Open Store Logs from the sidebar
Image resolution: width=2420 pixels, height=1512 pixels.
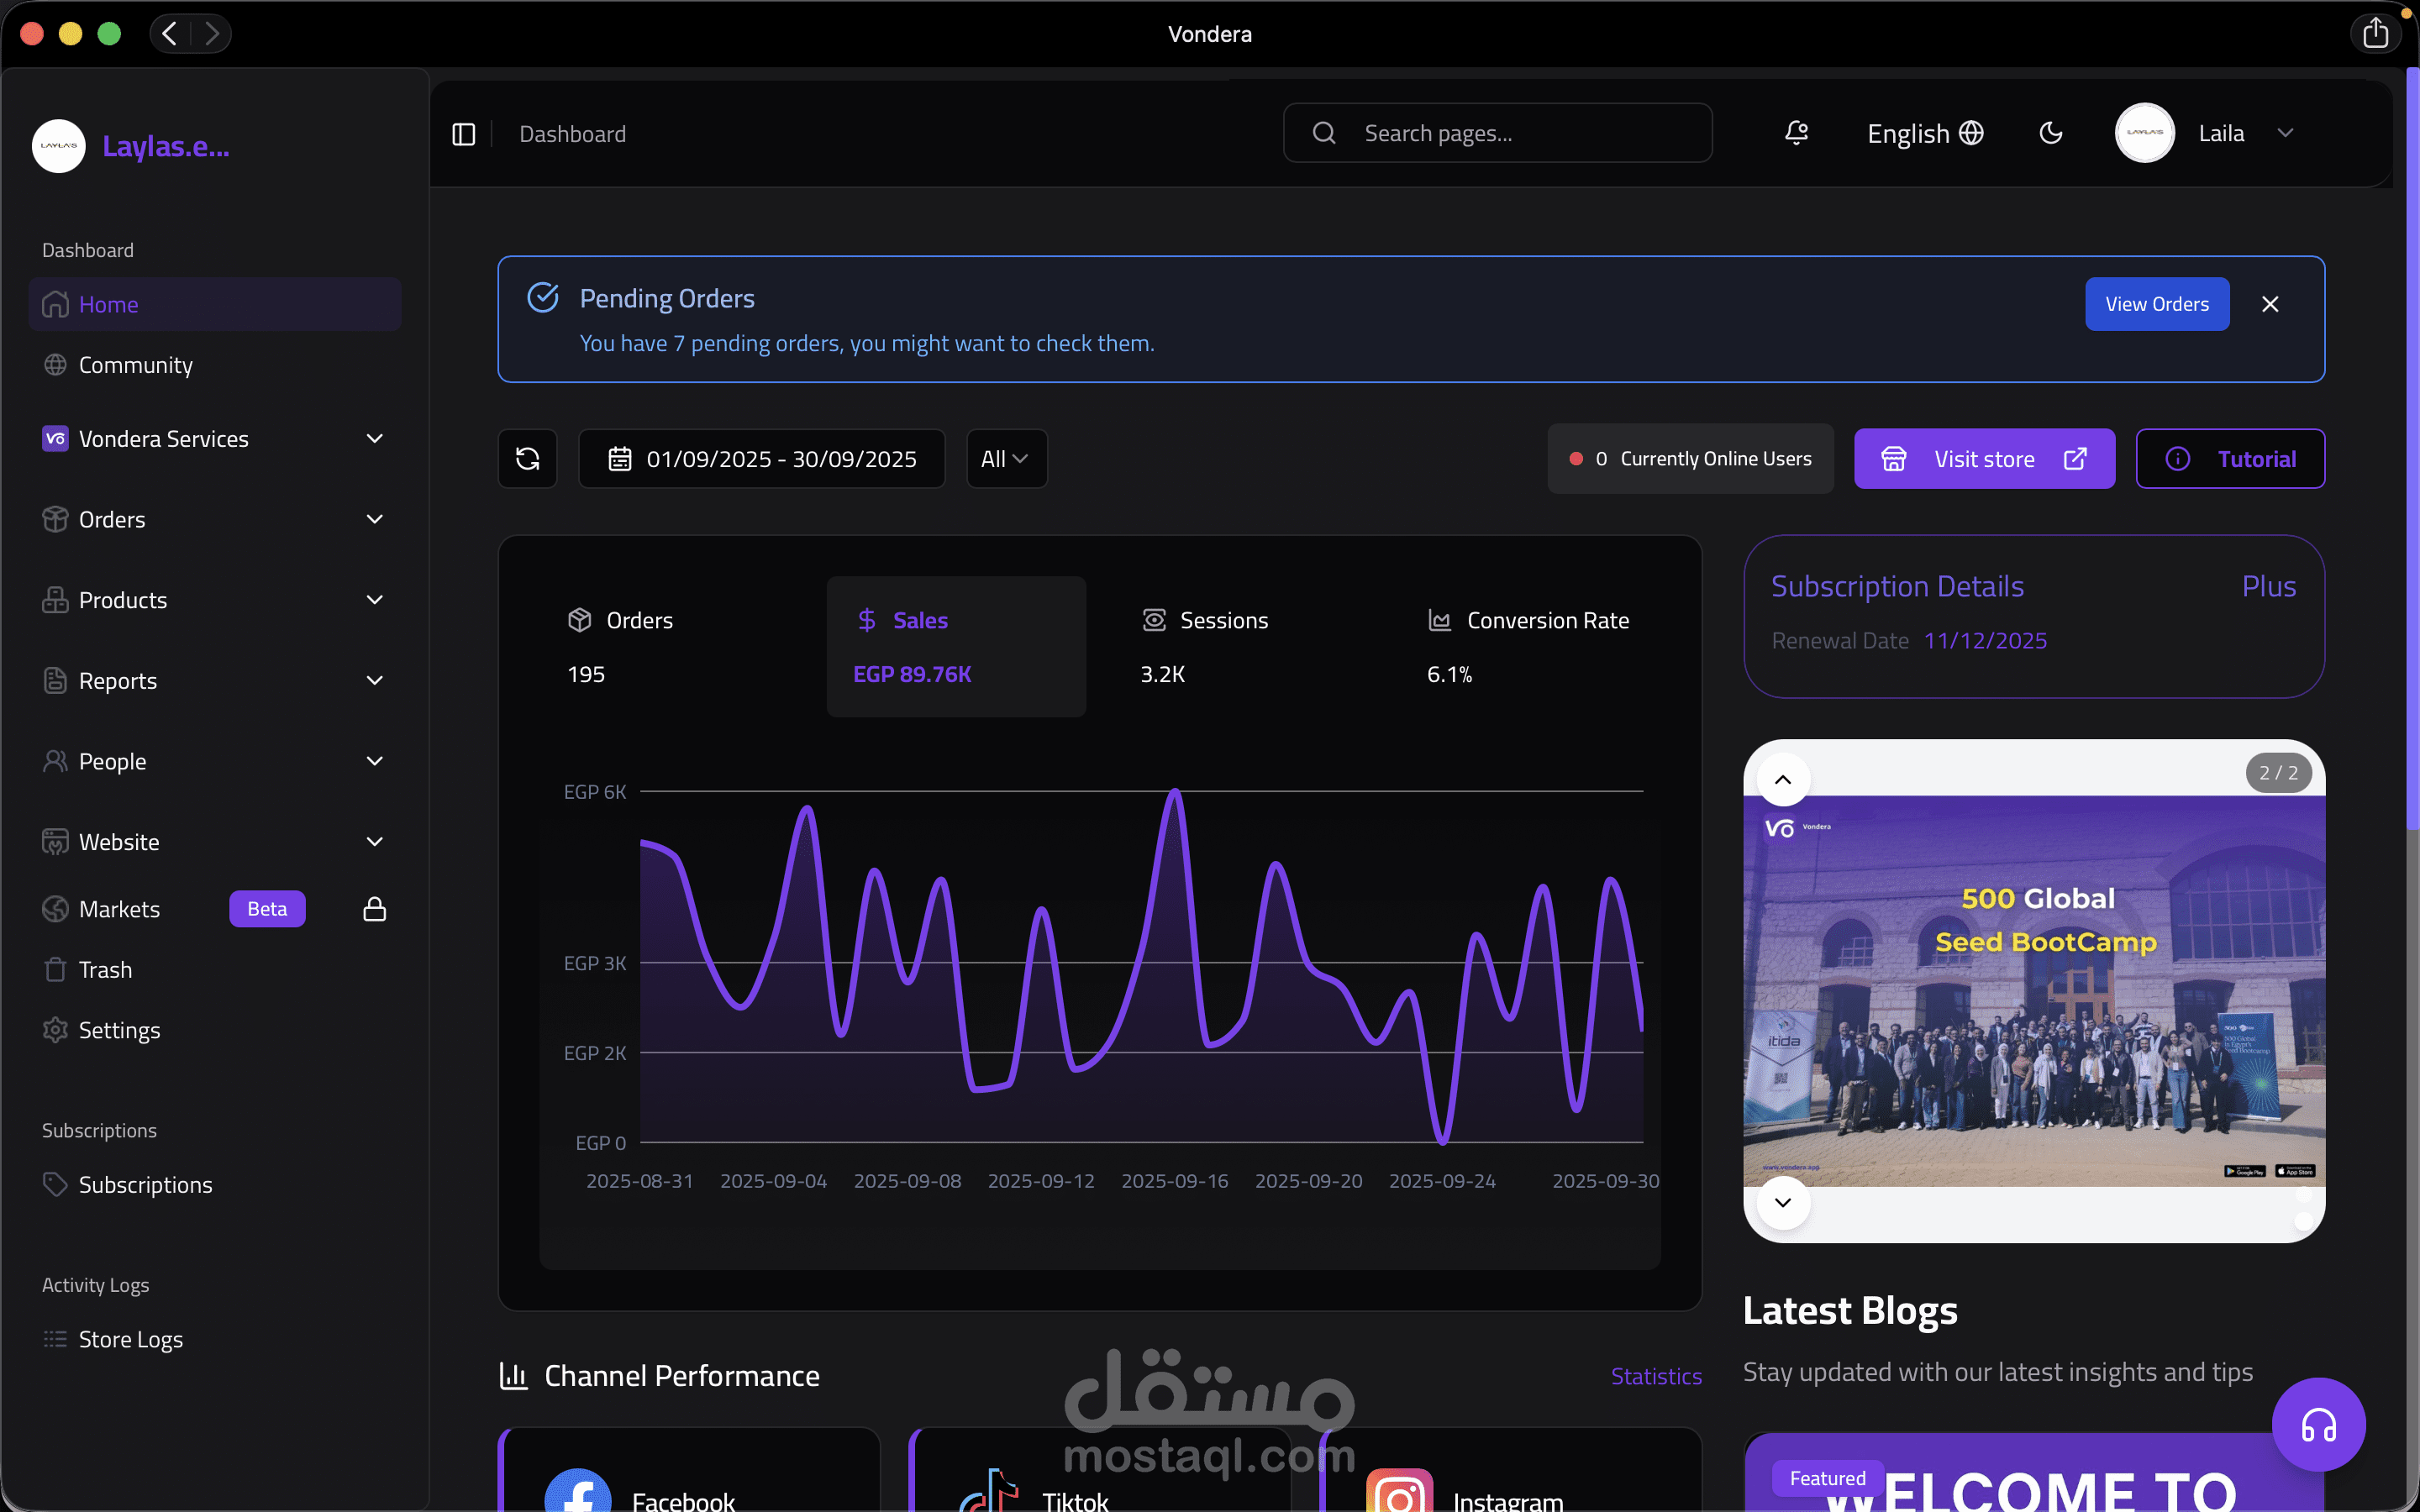(130, 1339)
